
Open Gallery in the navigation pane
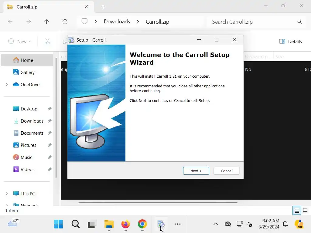pos(27,72)
